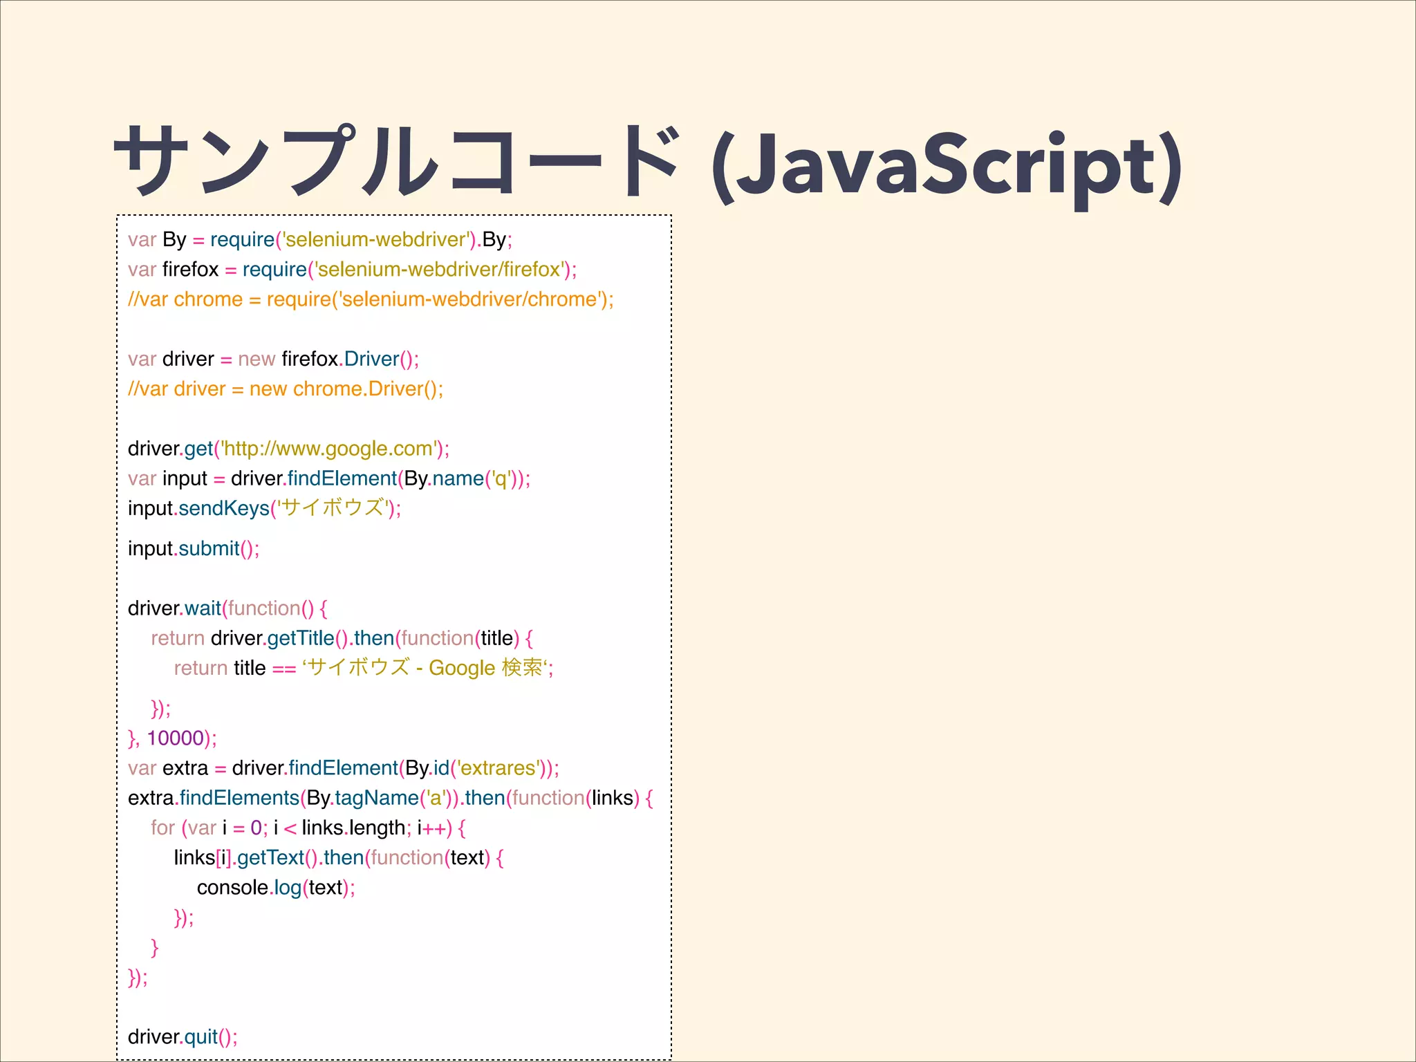Click the driver.get('http://www.google.com') line
This screenshot has height=1062, width=1416.
[x=288, y=449]
